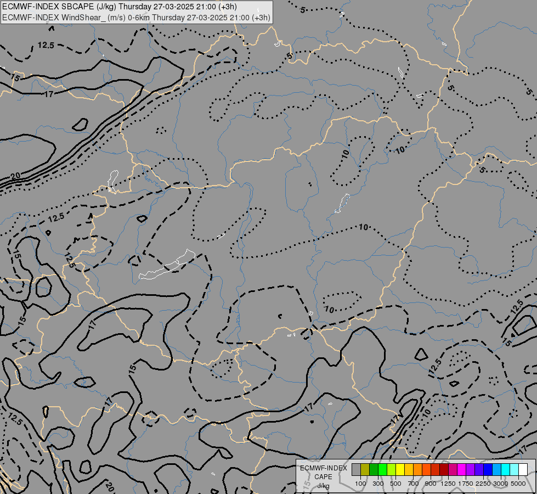Pick the dark green legend swatch
Screen dimensions: 537x494
(374, 469)
